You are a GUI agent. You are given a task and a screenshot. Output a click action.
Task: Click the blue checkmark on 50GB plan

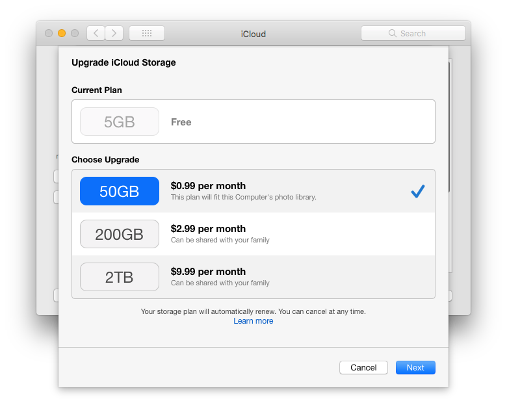[x=418, y=191]
